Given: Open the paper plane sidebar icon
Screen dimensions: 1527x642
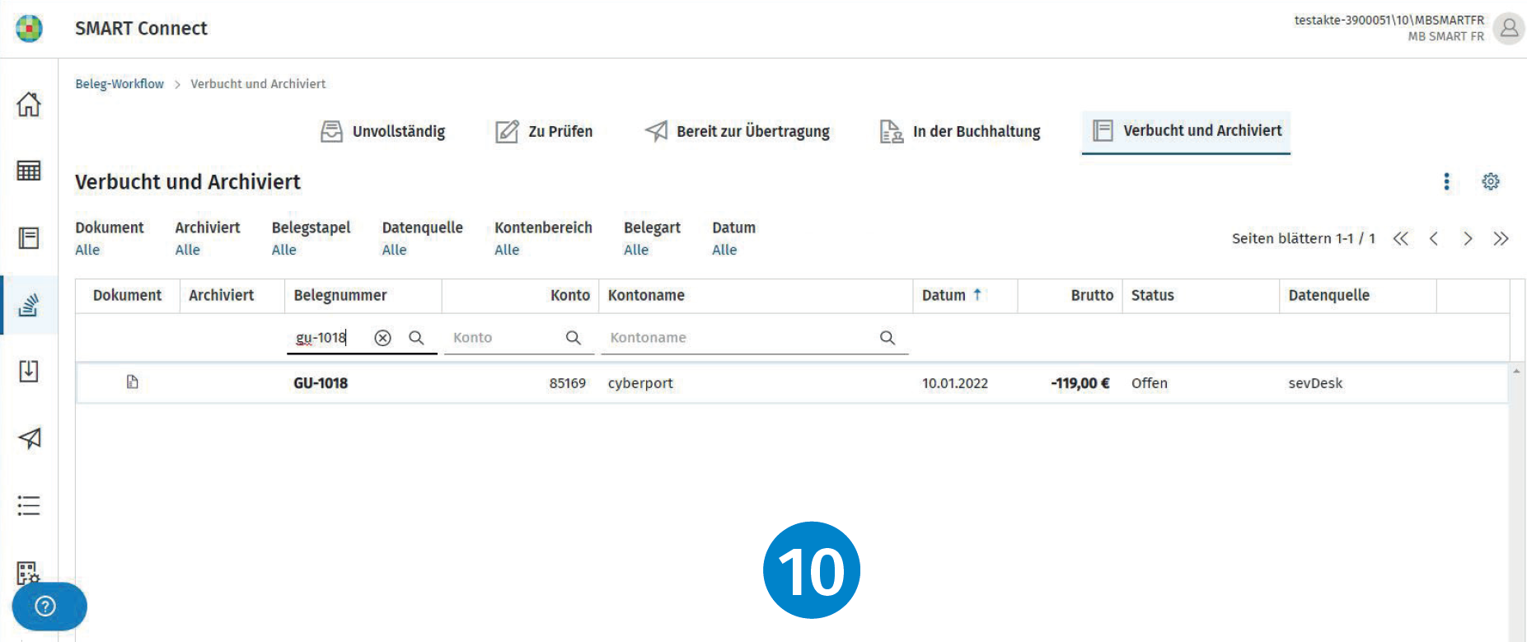Looking at the screenshot, I should (x=29, y=438).
